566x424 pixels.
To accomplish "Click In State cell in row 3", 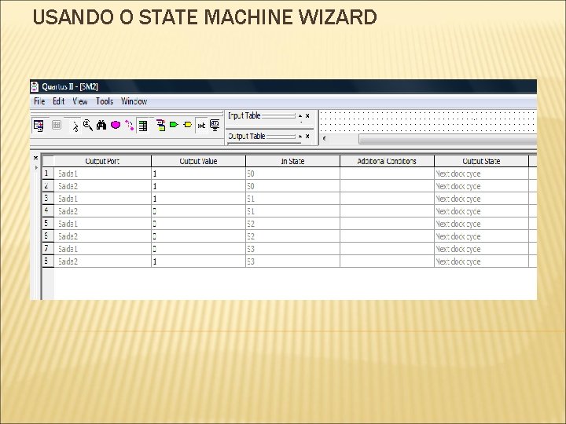I will (x=292, y=199).
